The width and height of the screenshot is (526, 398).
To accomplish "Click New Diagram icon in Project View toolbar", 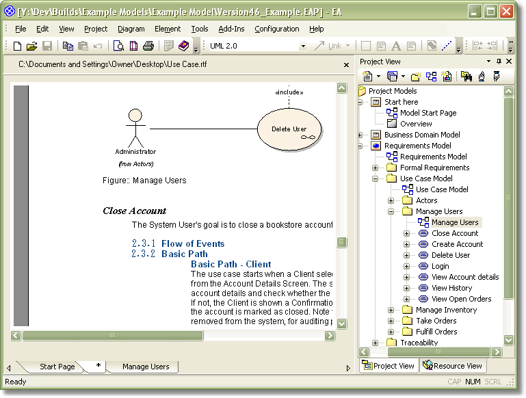I will (x=431, y=77).
